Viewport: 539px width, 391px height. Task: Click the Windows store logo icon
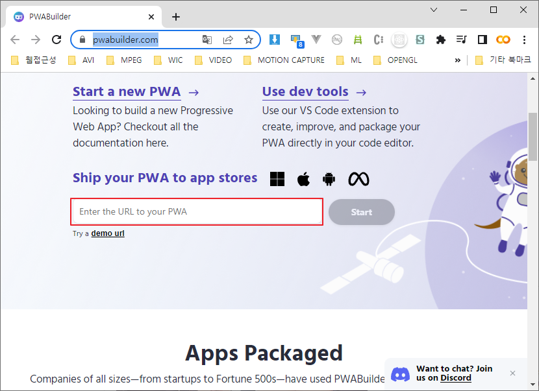tap(277, 179)
